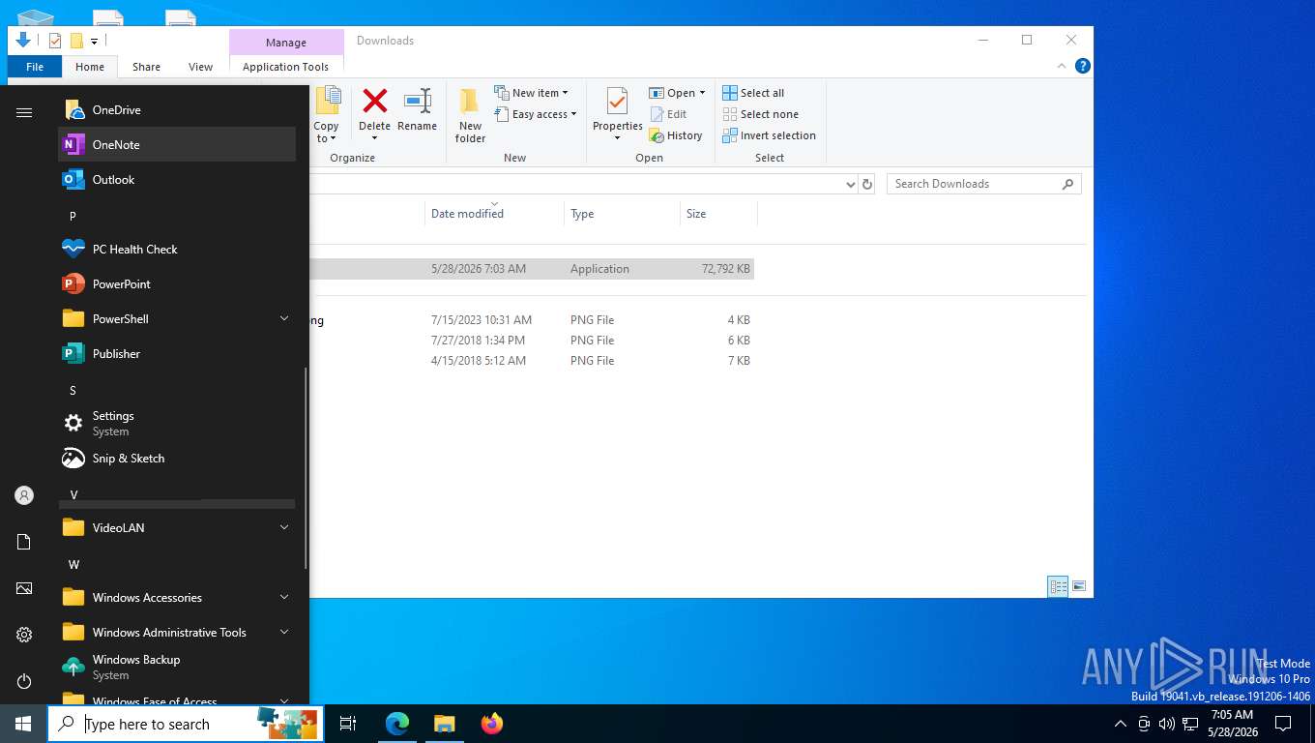This screenshot has width=1315, height=743.
Task: Open Settings app in Start list
Action: click(x=177, y=424)
